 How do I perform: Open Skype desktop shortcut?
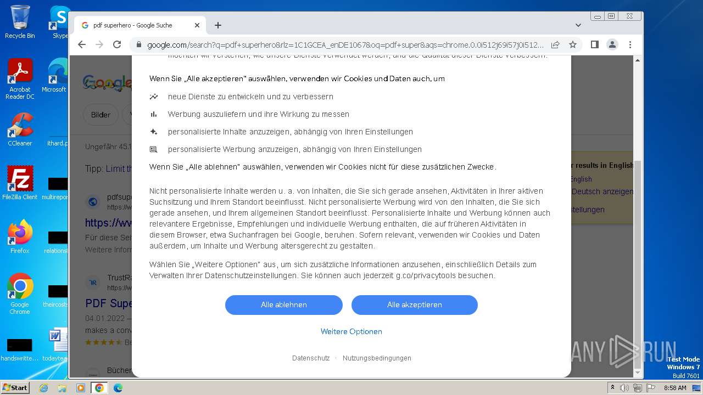point(59,22)
